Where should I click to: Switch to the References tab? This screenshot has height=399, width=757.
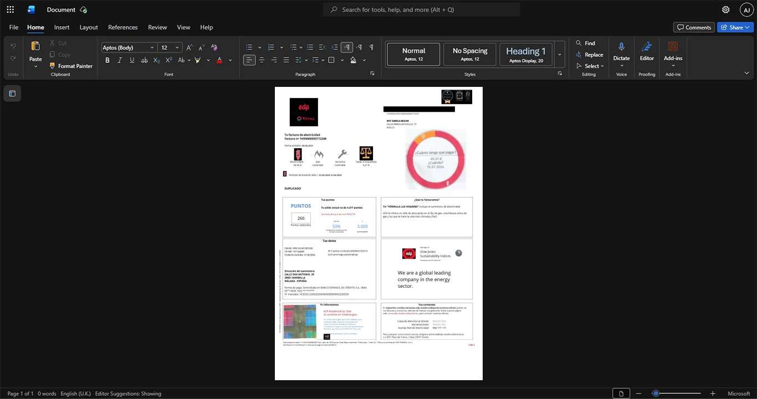coord(123,27)
